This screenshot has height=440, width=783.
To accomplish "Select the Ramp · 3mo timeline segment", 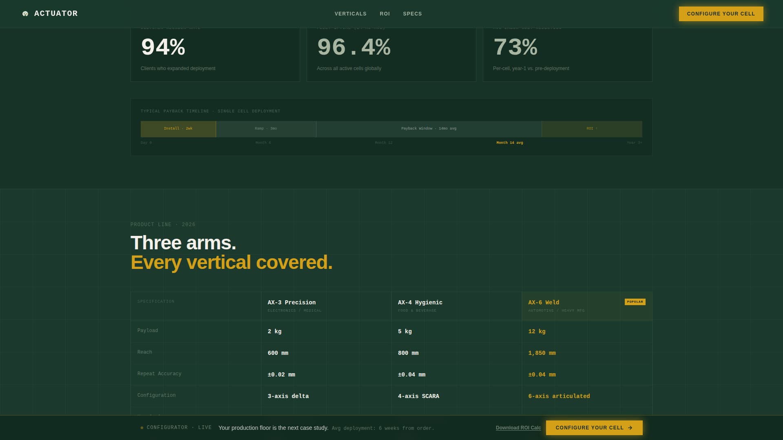I will (265, 129).
